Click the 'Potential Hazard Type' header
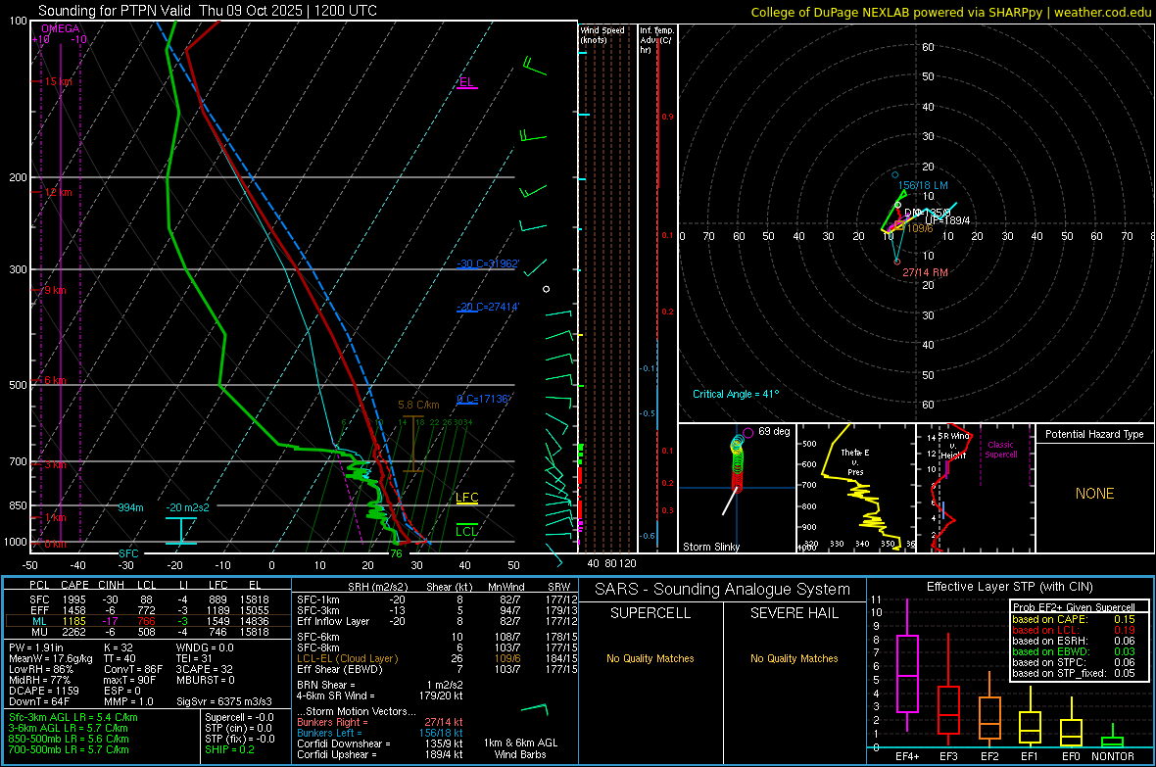The image size is (1156, 767). pyautogui.click(x=1094, y=434)
